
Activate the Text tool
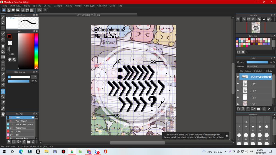pyautogui.click(x=3, y=91)
